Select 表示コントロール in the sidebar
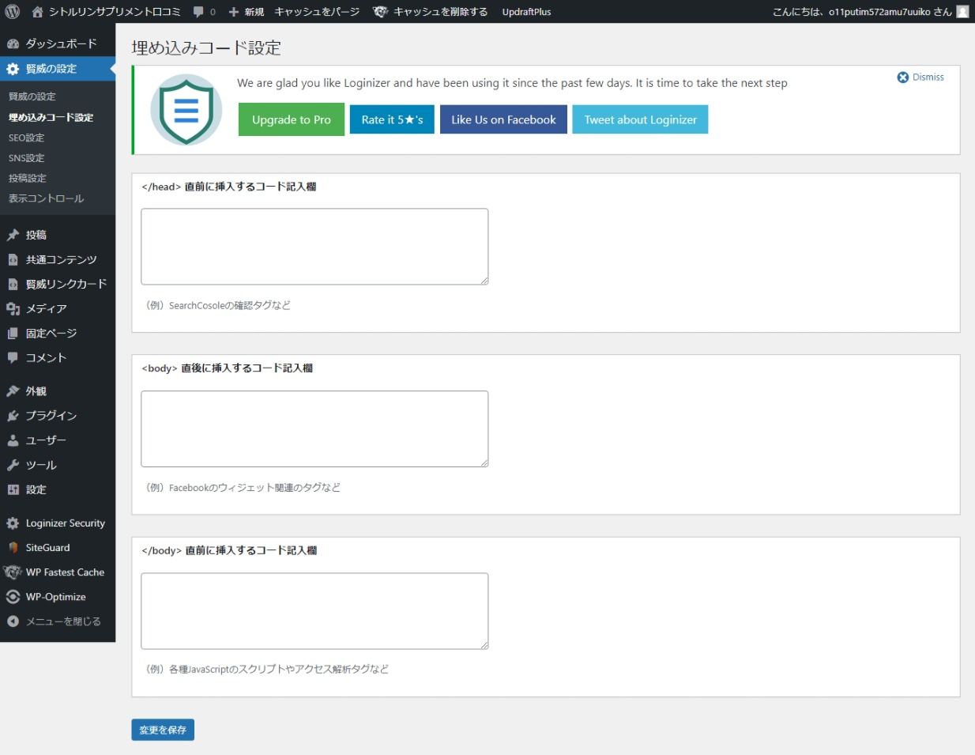Viewport: 975px width, 755px height. (46, 198)
